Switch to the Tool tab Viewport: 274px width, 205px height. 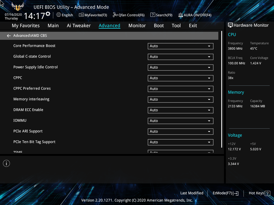click(176, 26)
